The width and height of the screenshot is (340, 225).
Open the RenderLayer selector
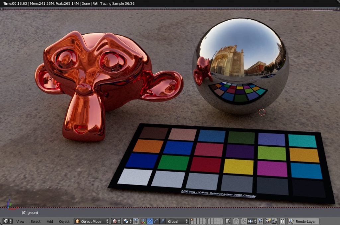tap(303, 221)
